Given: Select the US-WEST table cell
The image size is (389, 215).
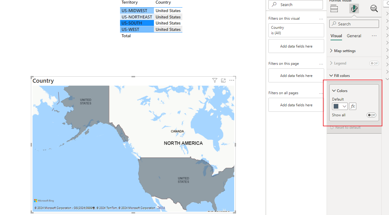Looking at the screenshot, I should tap(137, 29).
